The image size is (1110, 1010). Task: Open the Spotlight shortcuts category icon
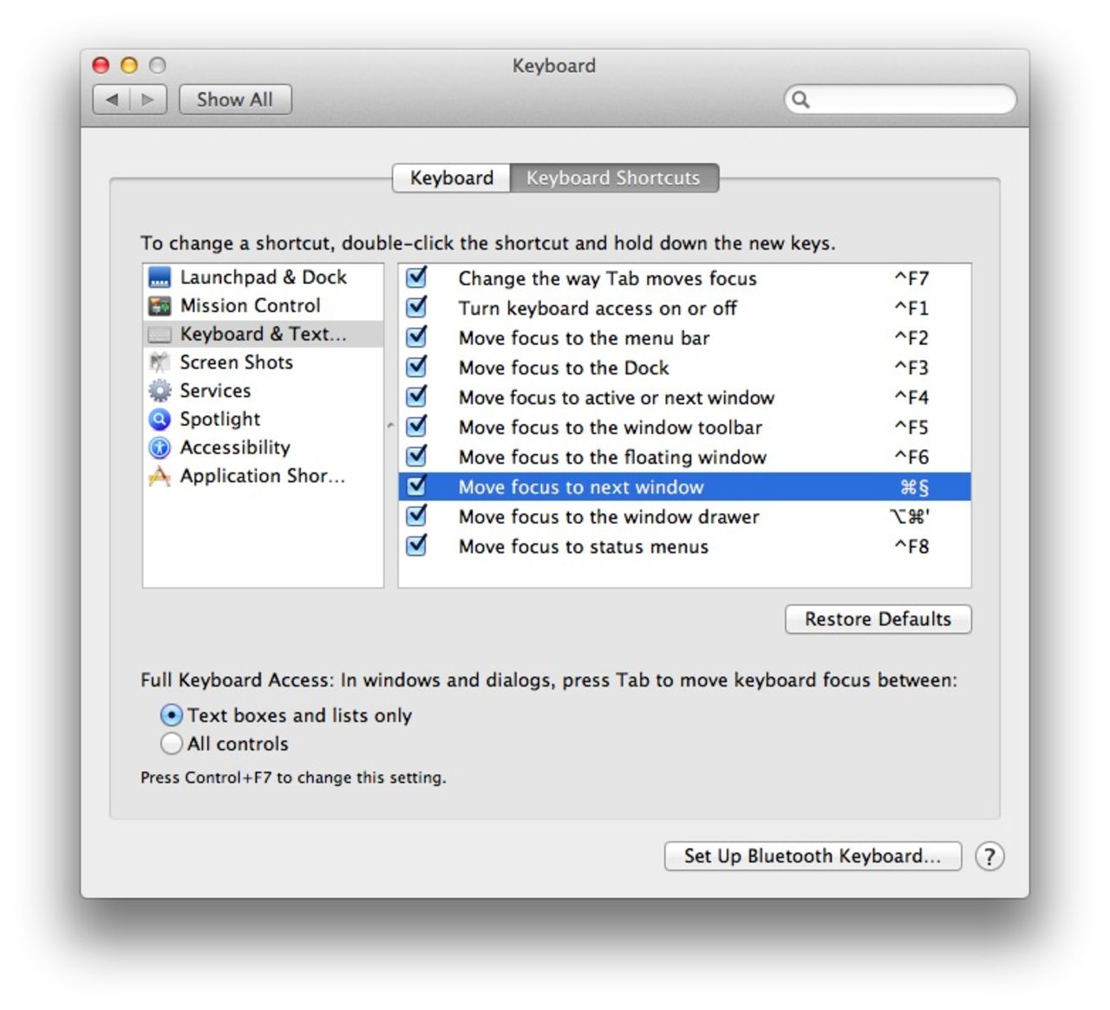(160, 420)
